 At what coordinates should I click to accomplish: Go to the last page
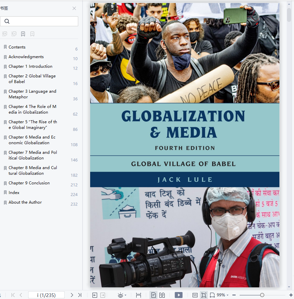point(80,295)
